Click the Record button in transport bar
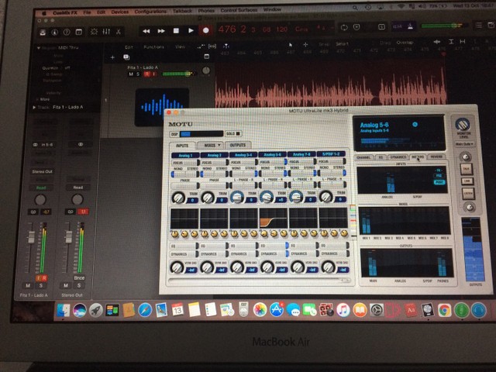 point(206,31)
